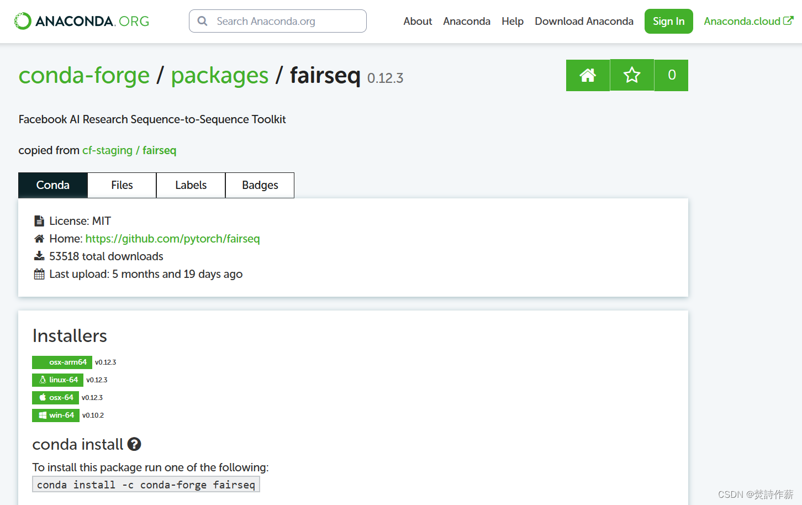The height and width of the screenshot is (505, 802).
Task: Click Download Anaconda in the navigation bar
Action: [584, 21]
